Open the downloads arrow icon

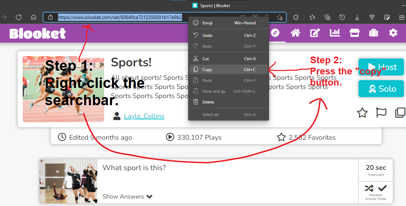click(x=357, y=17)
